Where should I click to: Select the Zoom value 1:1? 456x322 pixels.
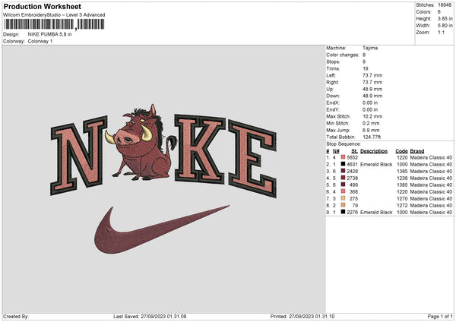pyautogui.click(x=441, y=33)
